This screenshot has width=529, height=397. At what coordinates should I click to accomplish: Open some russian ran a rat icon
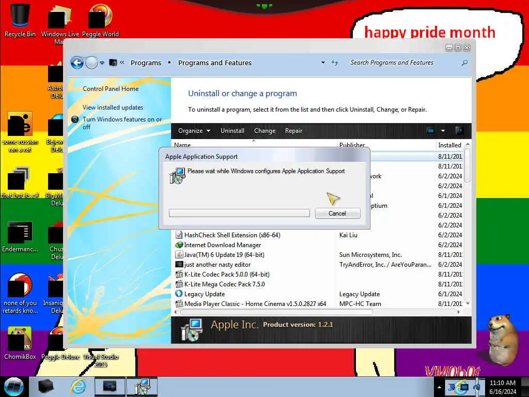point(20,132)
